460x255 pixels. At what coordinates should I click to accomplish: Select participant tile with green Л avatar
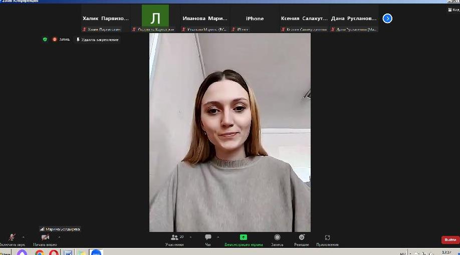(x=155, y=19)
